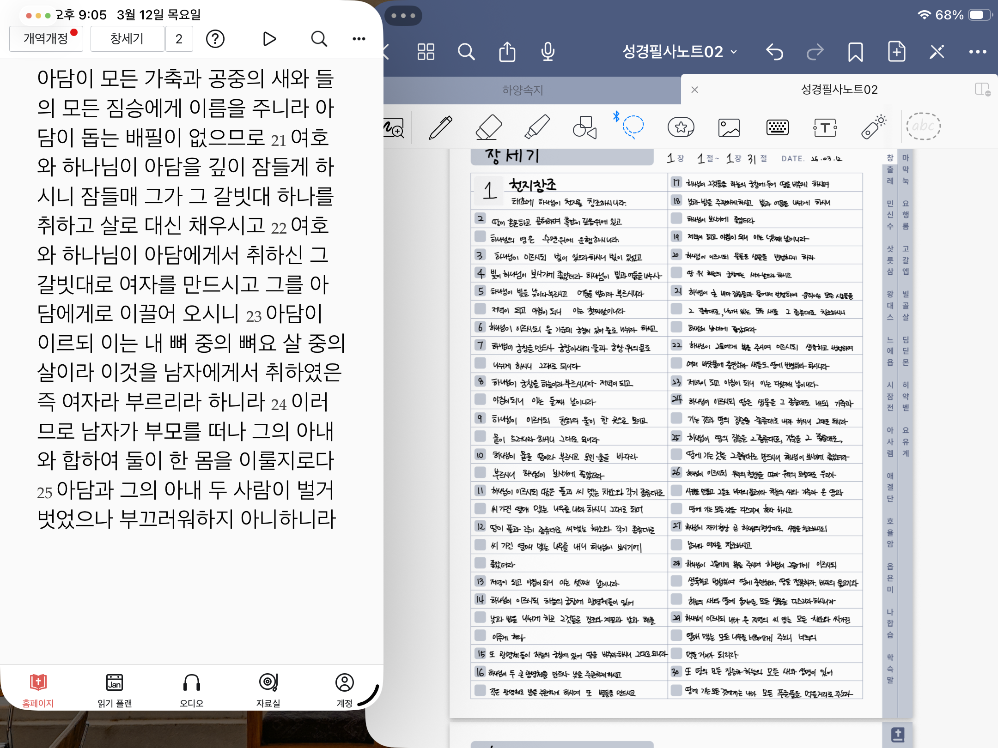The height and width of the screenshot is (748, 998).
Task: Open the 개역개정 translation selector
Action: (46, 39)
